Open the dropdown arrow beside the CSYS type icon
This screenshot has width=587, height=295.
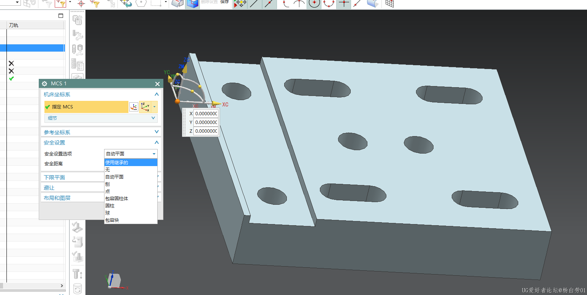pyautogui.click(x=154, y=107)
